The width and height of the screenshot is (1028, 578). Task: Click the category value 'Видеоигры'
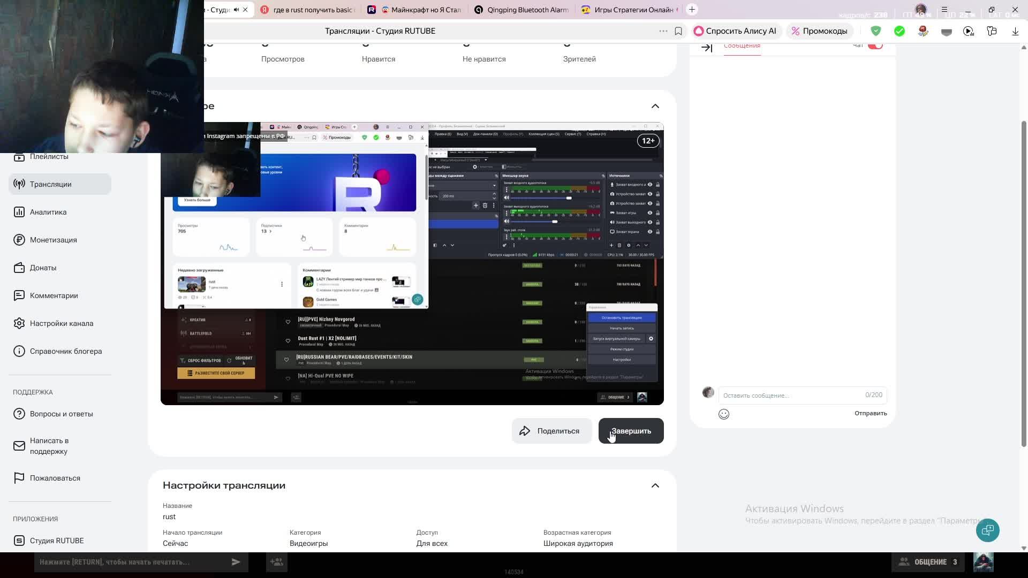pos(309,543)
